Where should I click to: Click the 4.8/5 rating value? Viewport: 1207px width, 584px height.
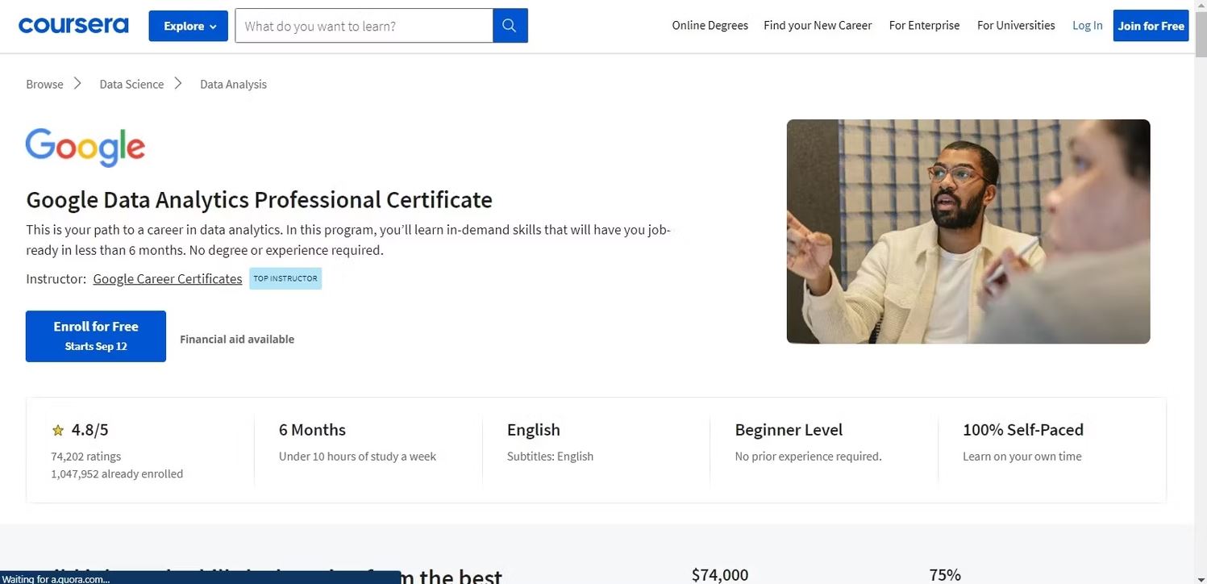point(89,430)
